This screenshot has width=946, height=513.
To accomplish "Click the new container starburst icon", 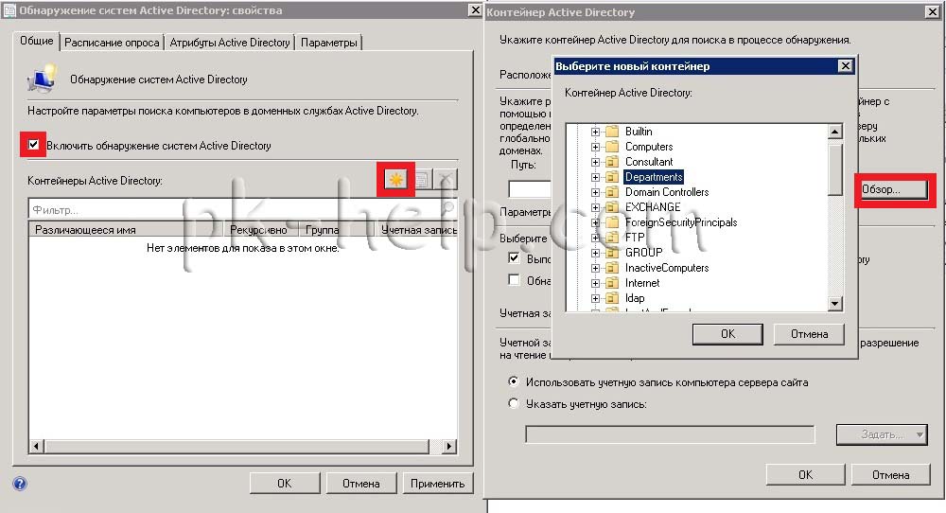I will 395,179.
